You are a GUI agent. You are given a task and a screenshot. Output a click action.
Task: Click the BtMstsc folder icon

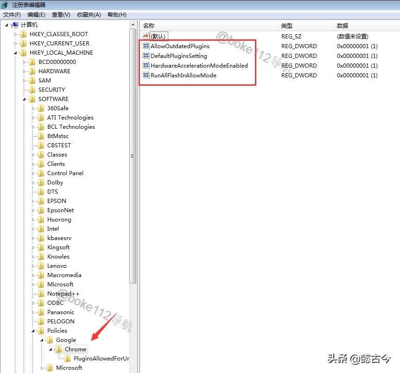point(41,136)
